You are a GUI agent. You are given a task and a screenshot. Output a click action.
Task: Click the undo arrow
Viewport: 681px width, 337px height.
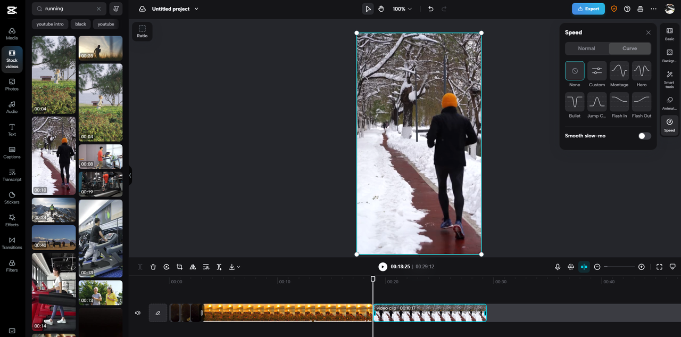click(431, 9)
